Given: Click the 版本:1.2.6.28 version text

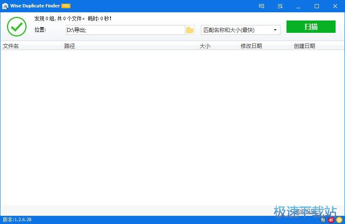Looking at the screenshot, I should [17, 219].
